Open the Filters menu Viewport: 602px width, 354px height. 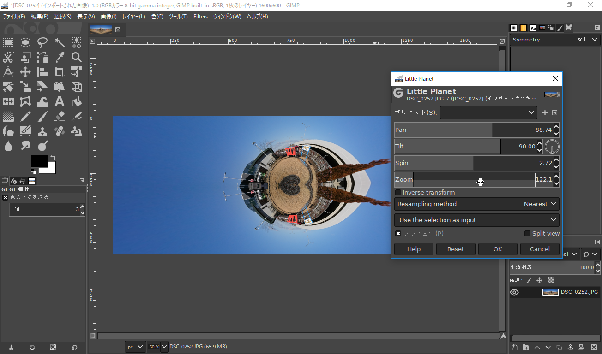[x=200, y=17]
